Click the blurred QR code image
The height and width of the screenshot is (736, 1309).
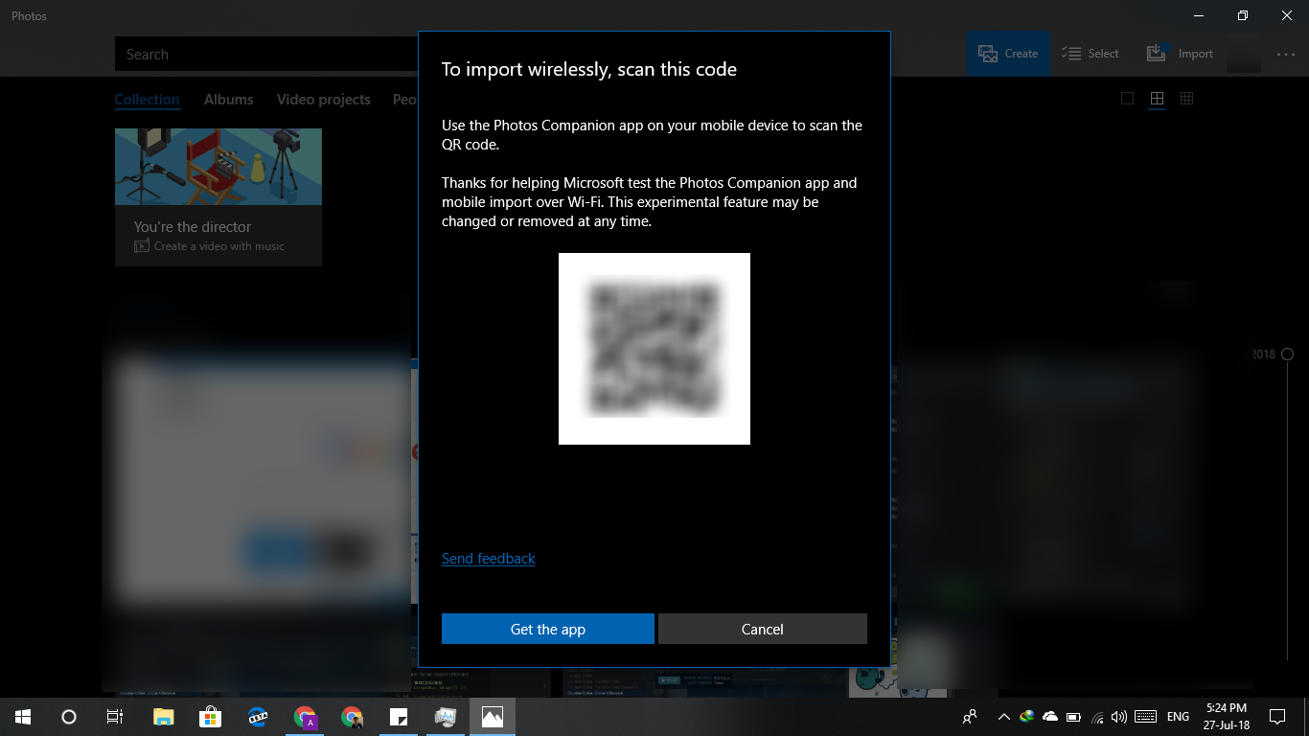tap(654, 349)
